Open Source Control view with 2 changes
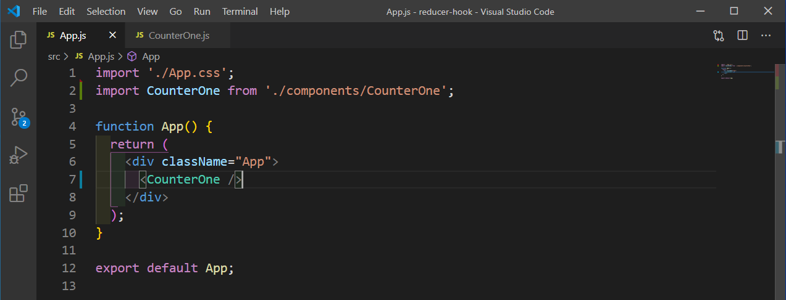This screenshot has width=786, height=300. coord(19,117)
